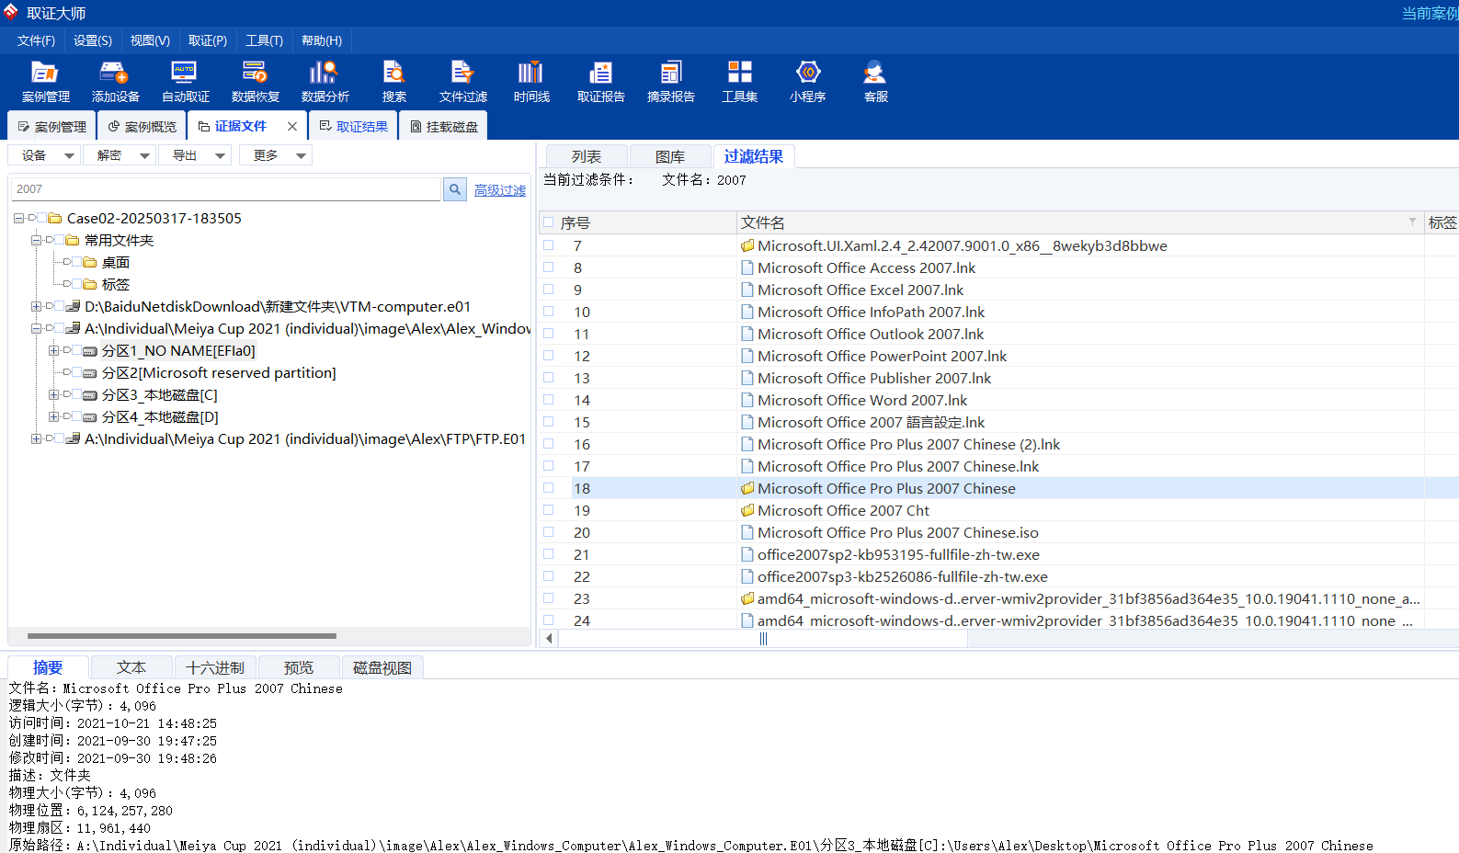The image size is (1459, 853).
Task: Click the 当前案例 link in the title bar
Action: coord(1430,13)
